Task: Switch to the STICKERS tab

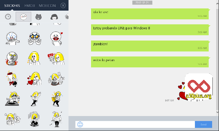Action: click(12, 6)
